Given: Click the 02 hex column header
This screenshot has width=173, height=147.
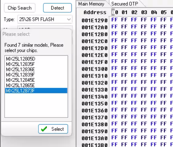Looking at the screenshot, I should (134, 12).
